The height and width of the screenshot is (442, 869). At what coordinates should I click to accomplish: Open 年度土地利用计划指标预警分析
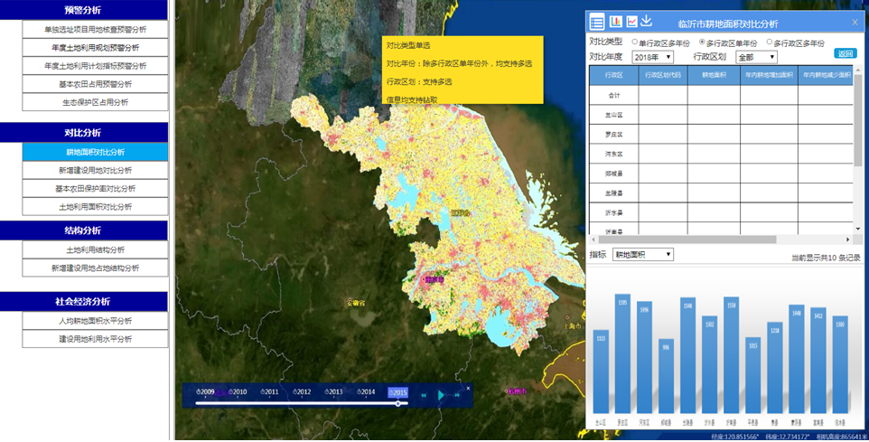tap(96, 66)
